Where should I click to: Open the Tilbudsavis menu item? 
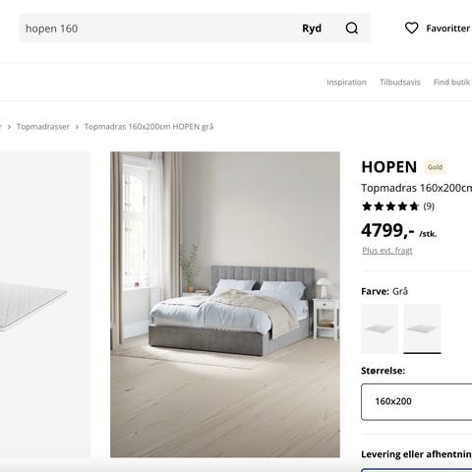tap(400, 82)
